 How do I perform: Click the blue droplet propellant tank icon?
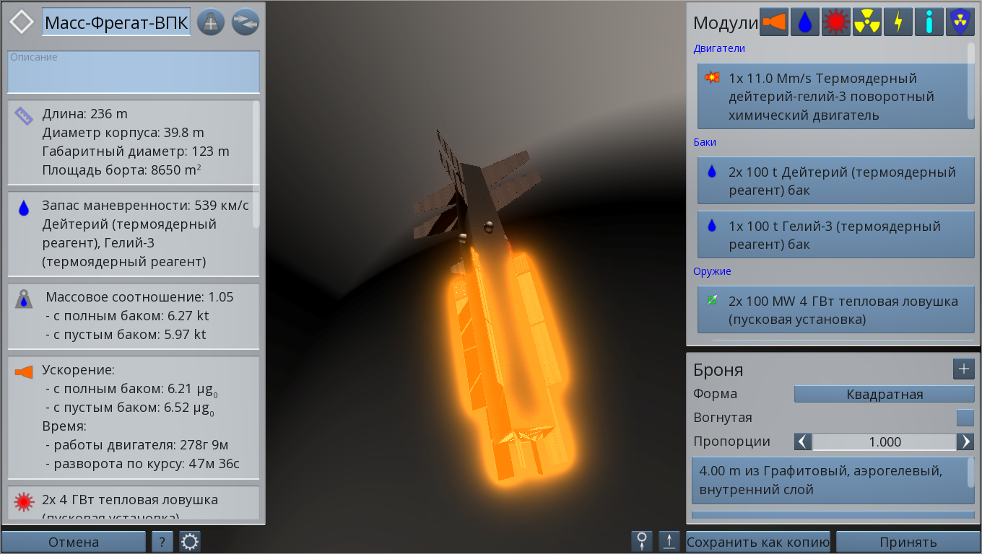805,22
